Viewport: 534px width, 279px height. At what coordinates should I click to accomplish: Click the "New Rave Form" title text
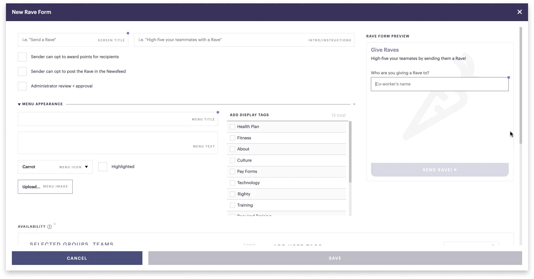click(32, 12)
